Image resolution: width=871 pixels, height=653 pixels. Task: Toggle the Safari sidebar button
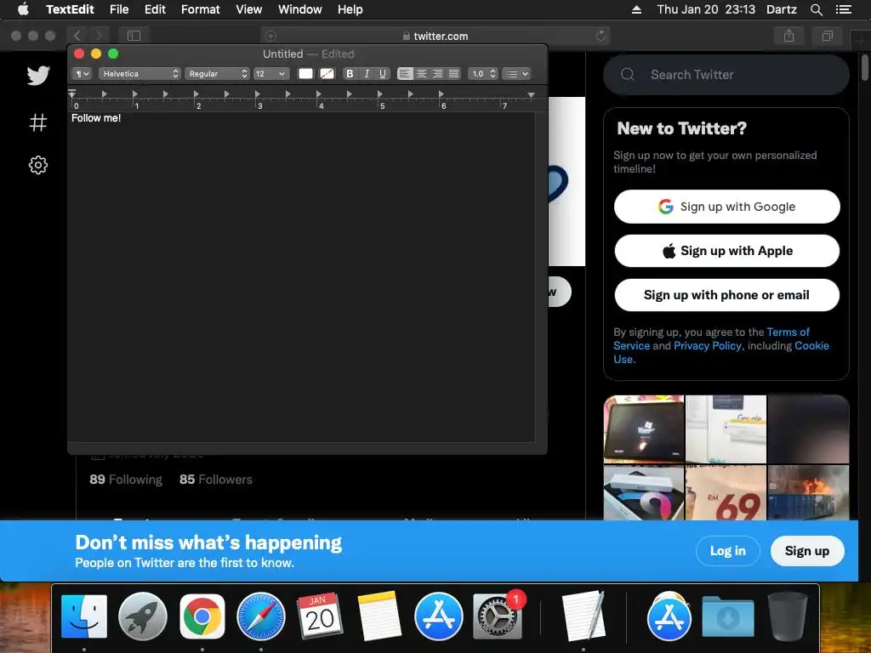(134, 36)
